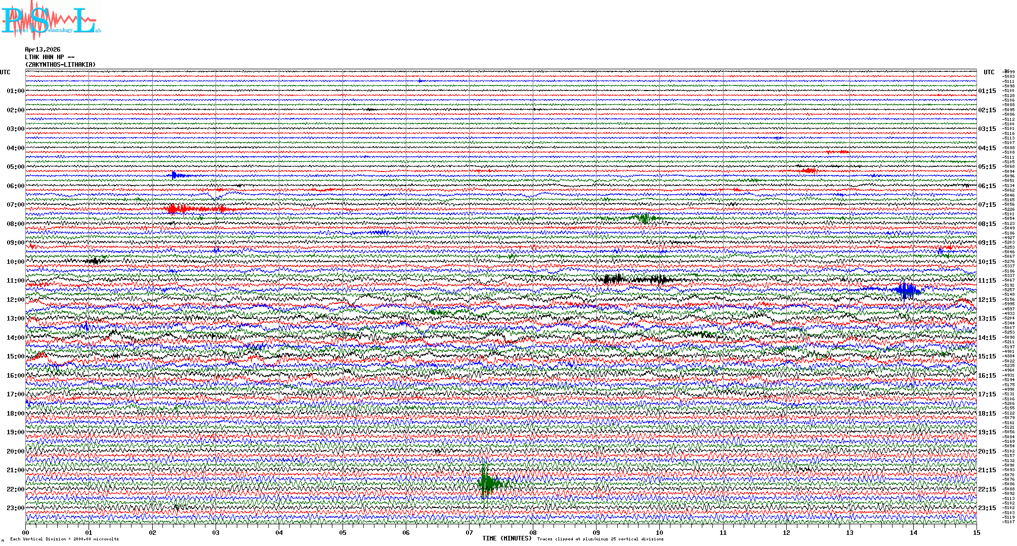1017x546 pixels.
Task: Click minute 15 on bottom axis
Action: click(976, 532)
